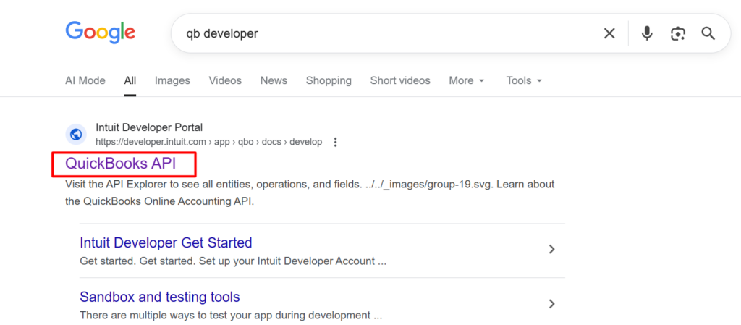Open the QuickBooks API result link
741x325 pixels.
pyautogui.click(x=121, y=164)
